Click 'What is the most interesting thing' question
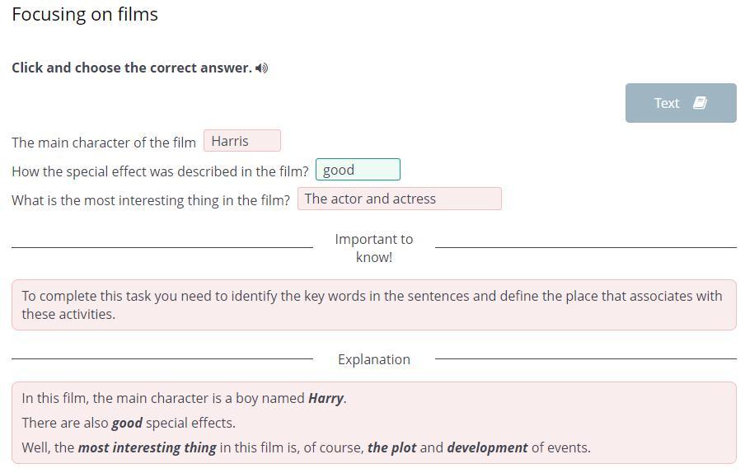Viewport: 745px width, 473px height. (x=151, y=200)
